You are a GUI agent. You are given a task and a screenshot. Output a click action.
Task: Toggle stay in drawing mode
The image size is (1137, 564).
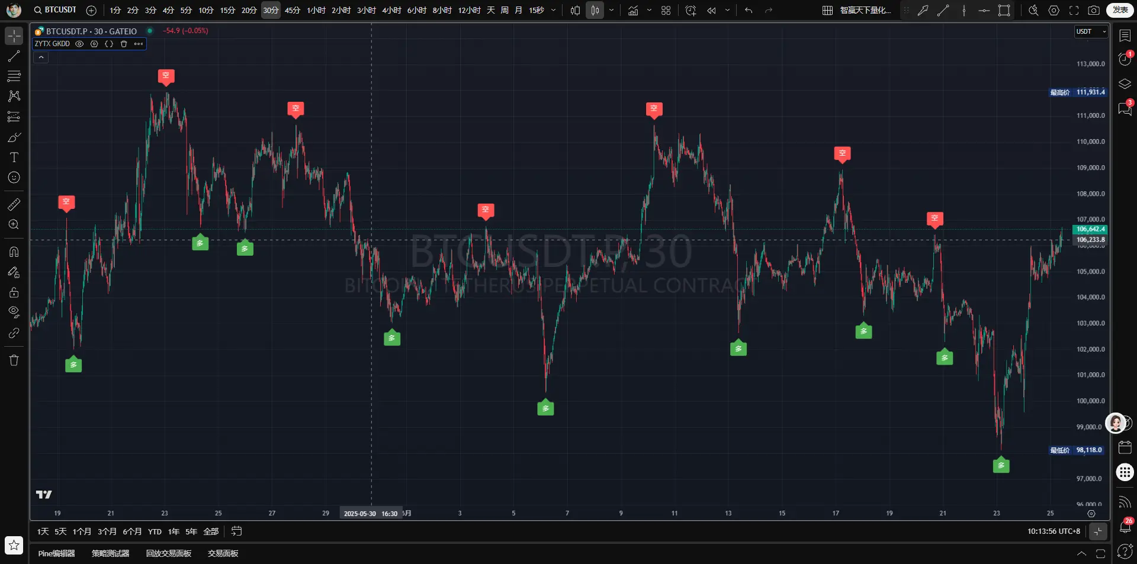14,272
